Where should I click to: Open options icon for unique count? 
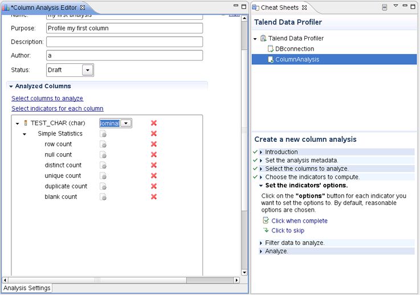point(103,176)
